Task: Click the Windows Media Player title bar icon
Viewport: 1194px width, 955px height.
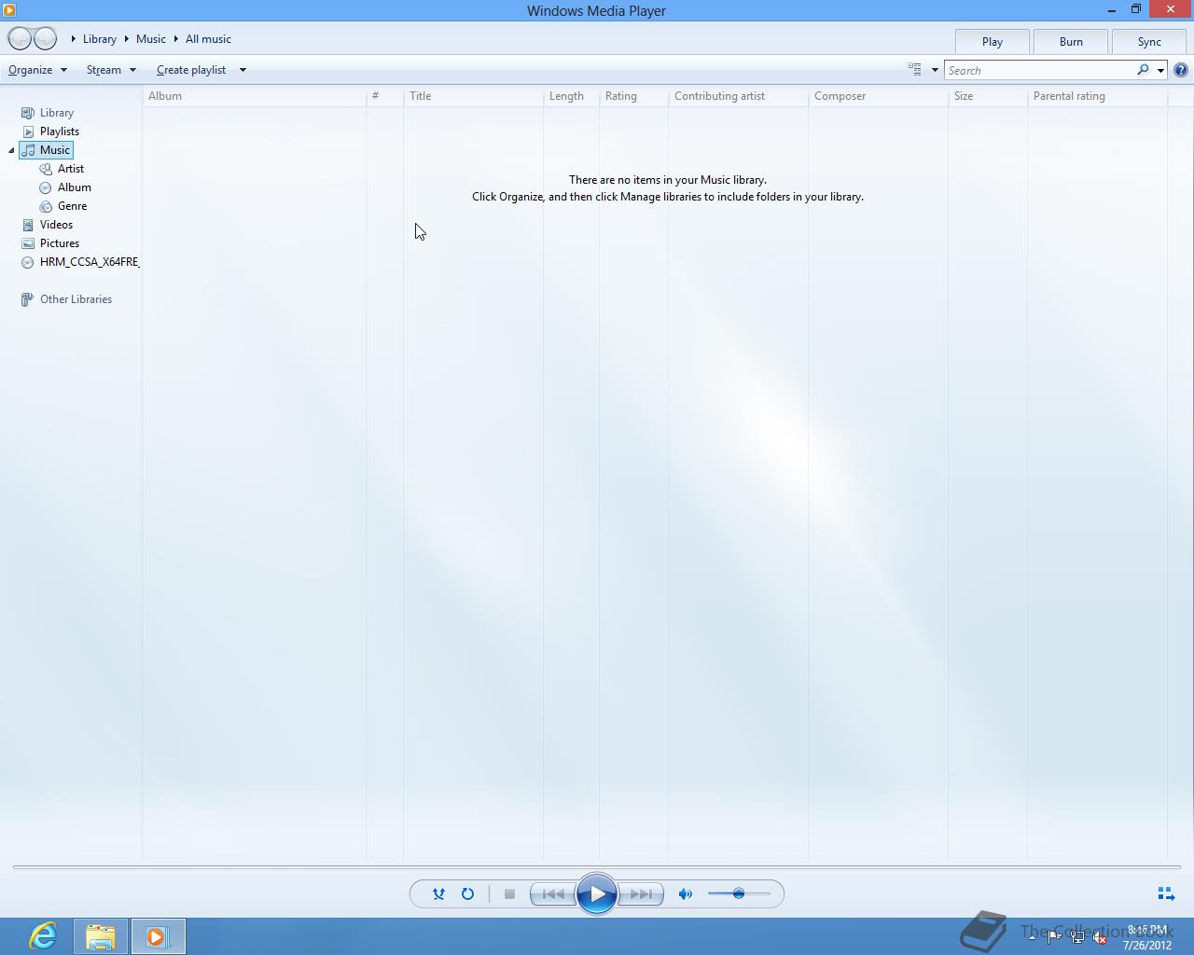Action: [x=9, y=10]
